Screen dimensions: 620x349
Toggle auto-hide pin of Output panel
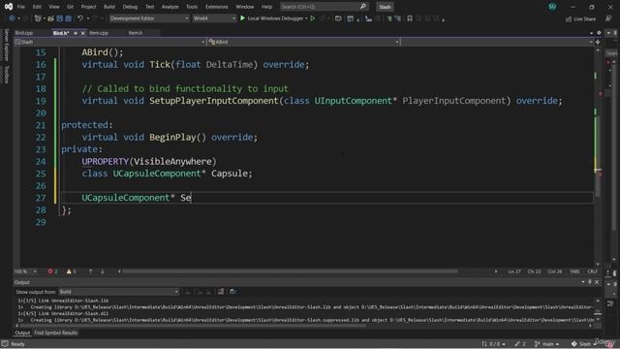(590, 282)
